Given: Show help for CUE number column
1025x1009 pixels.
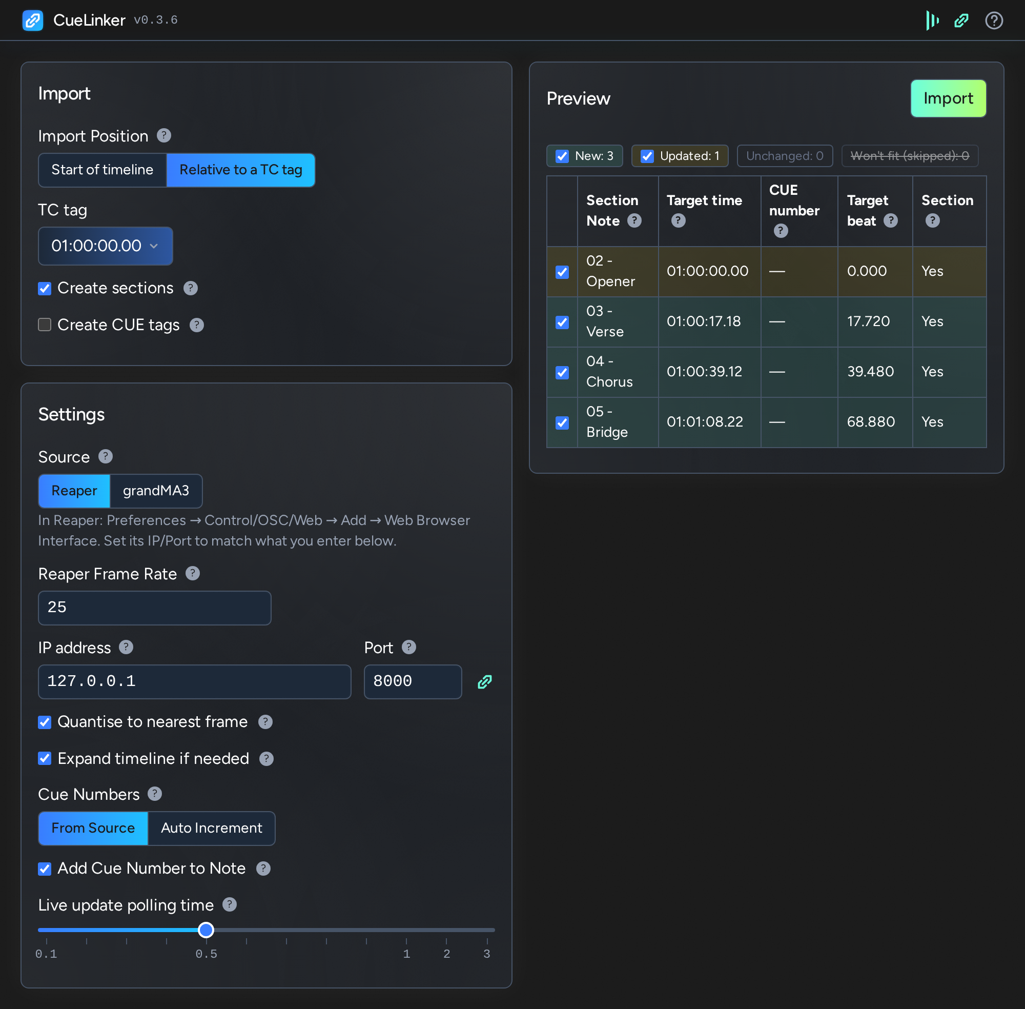Looking at the screenshot, I should [x=780, y=231].
